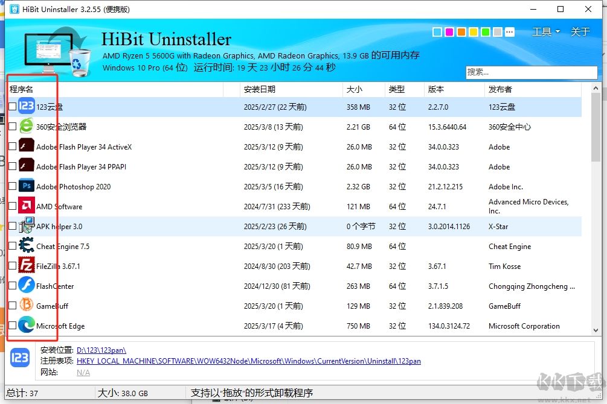
Task: Click the Microsoft Edge icon in the list
Action: (x=25, y=326)
